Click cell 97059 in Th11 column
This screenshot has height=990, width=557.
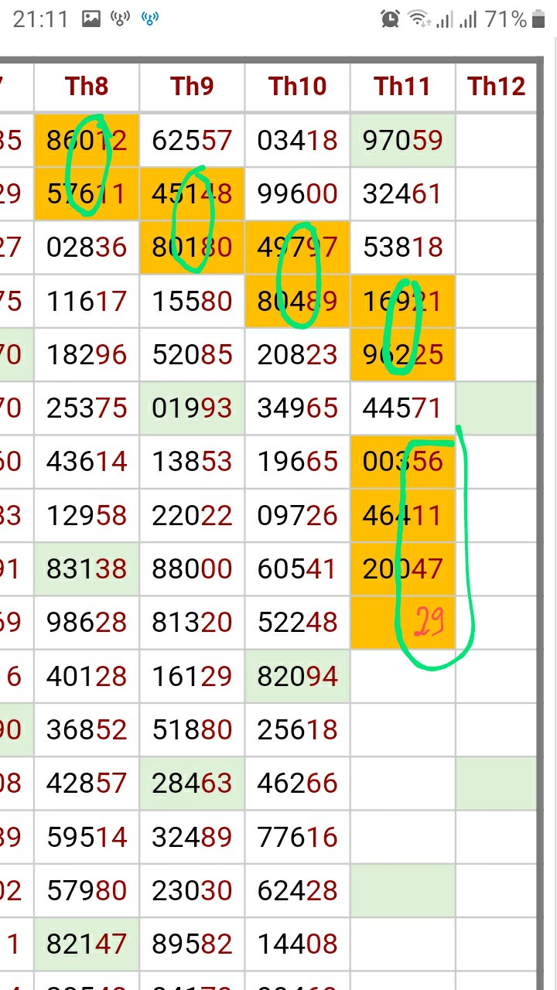(x=402, y=141)
